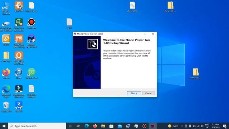The image size is (229, 129).
Task: Open Bandicam from the taskbar
Action: coord(145,126)
